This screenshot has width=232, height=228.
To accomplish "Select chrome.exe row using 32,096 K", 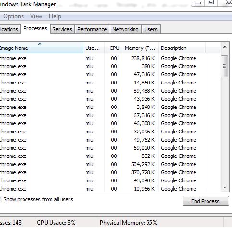I will (110, 132).
